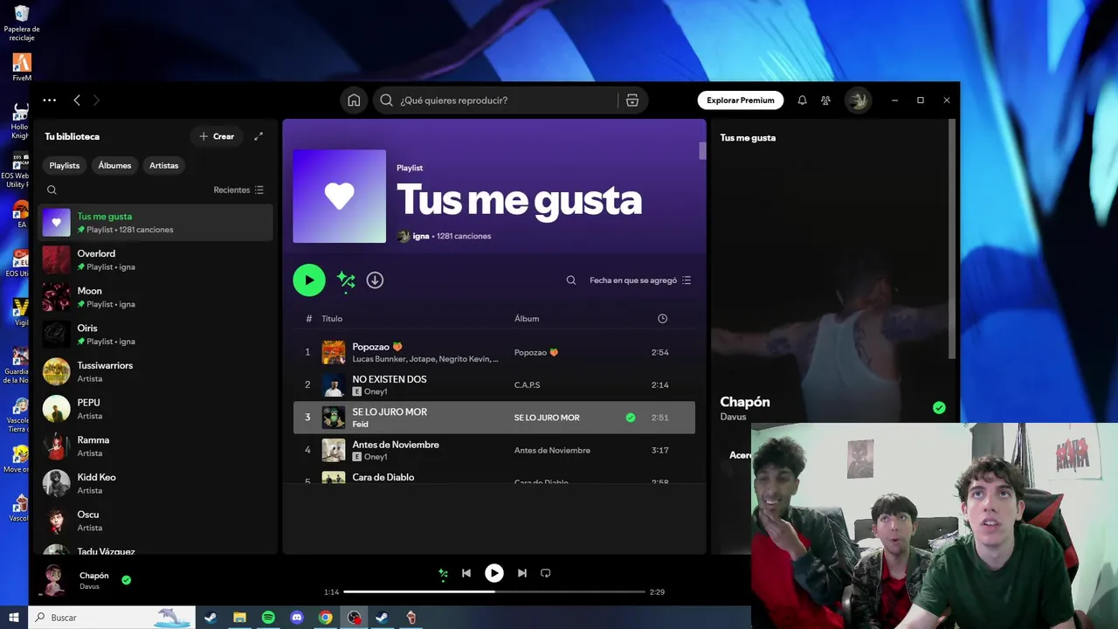Open Fecha en que se agregó sort dropdown
The image size is (1118, 629).
click(x=640, y=280)
